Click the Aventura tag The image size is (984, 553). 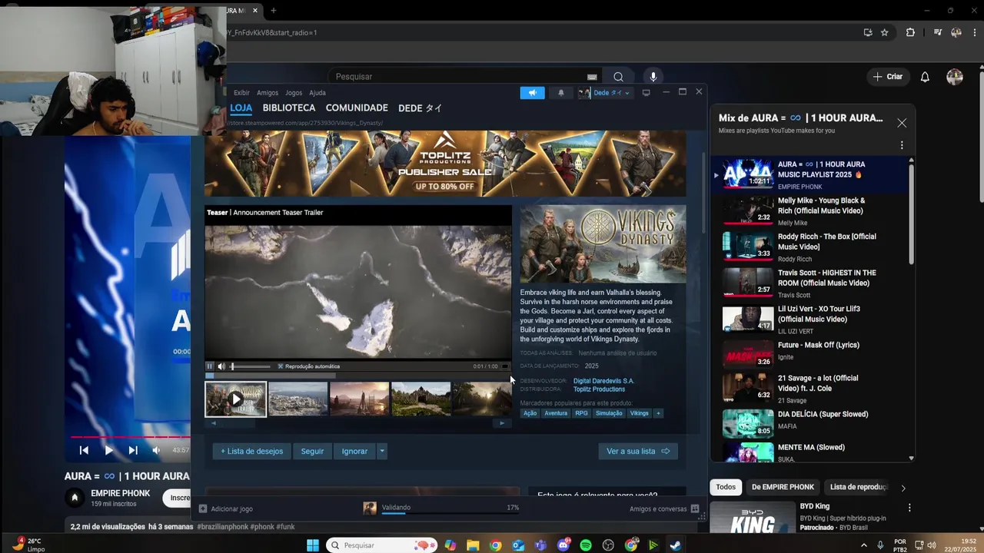556,413
